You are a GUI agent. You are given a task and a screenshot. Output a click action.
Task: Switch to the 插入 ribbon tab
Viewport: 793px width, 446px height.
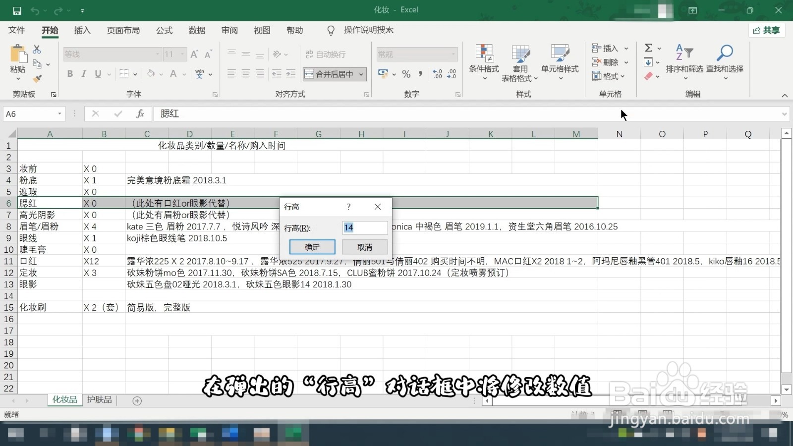pyautogui.click(x=82, y=30)
